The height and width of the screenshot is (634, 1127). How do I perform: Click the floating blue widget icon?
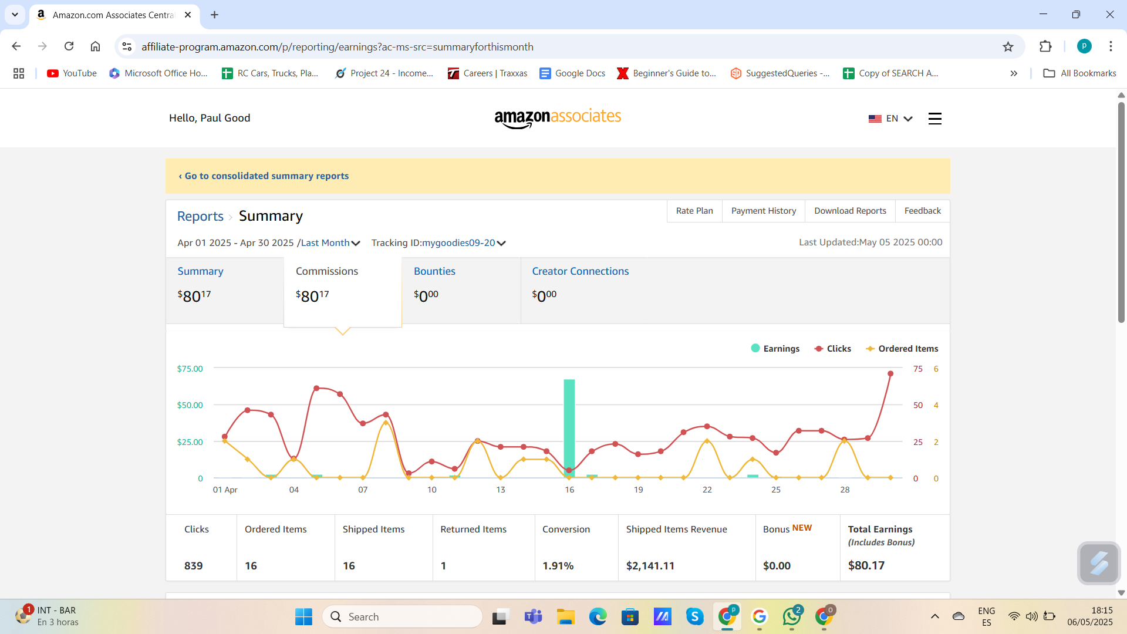click(x=1099, y=563)
